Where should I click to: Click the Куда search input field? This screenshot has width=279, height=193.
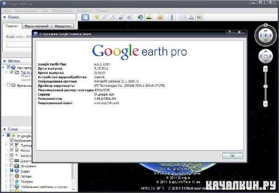point(19,44)
